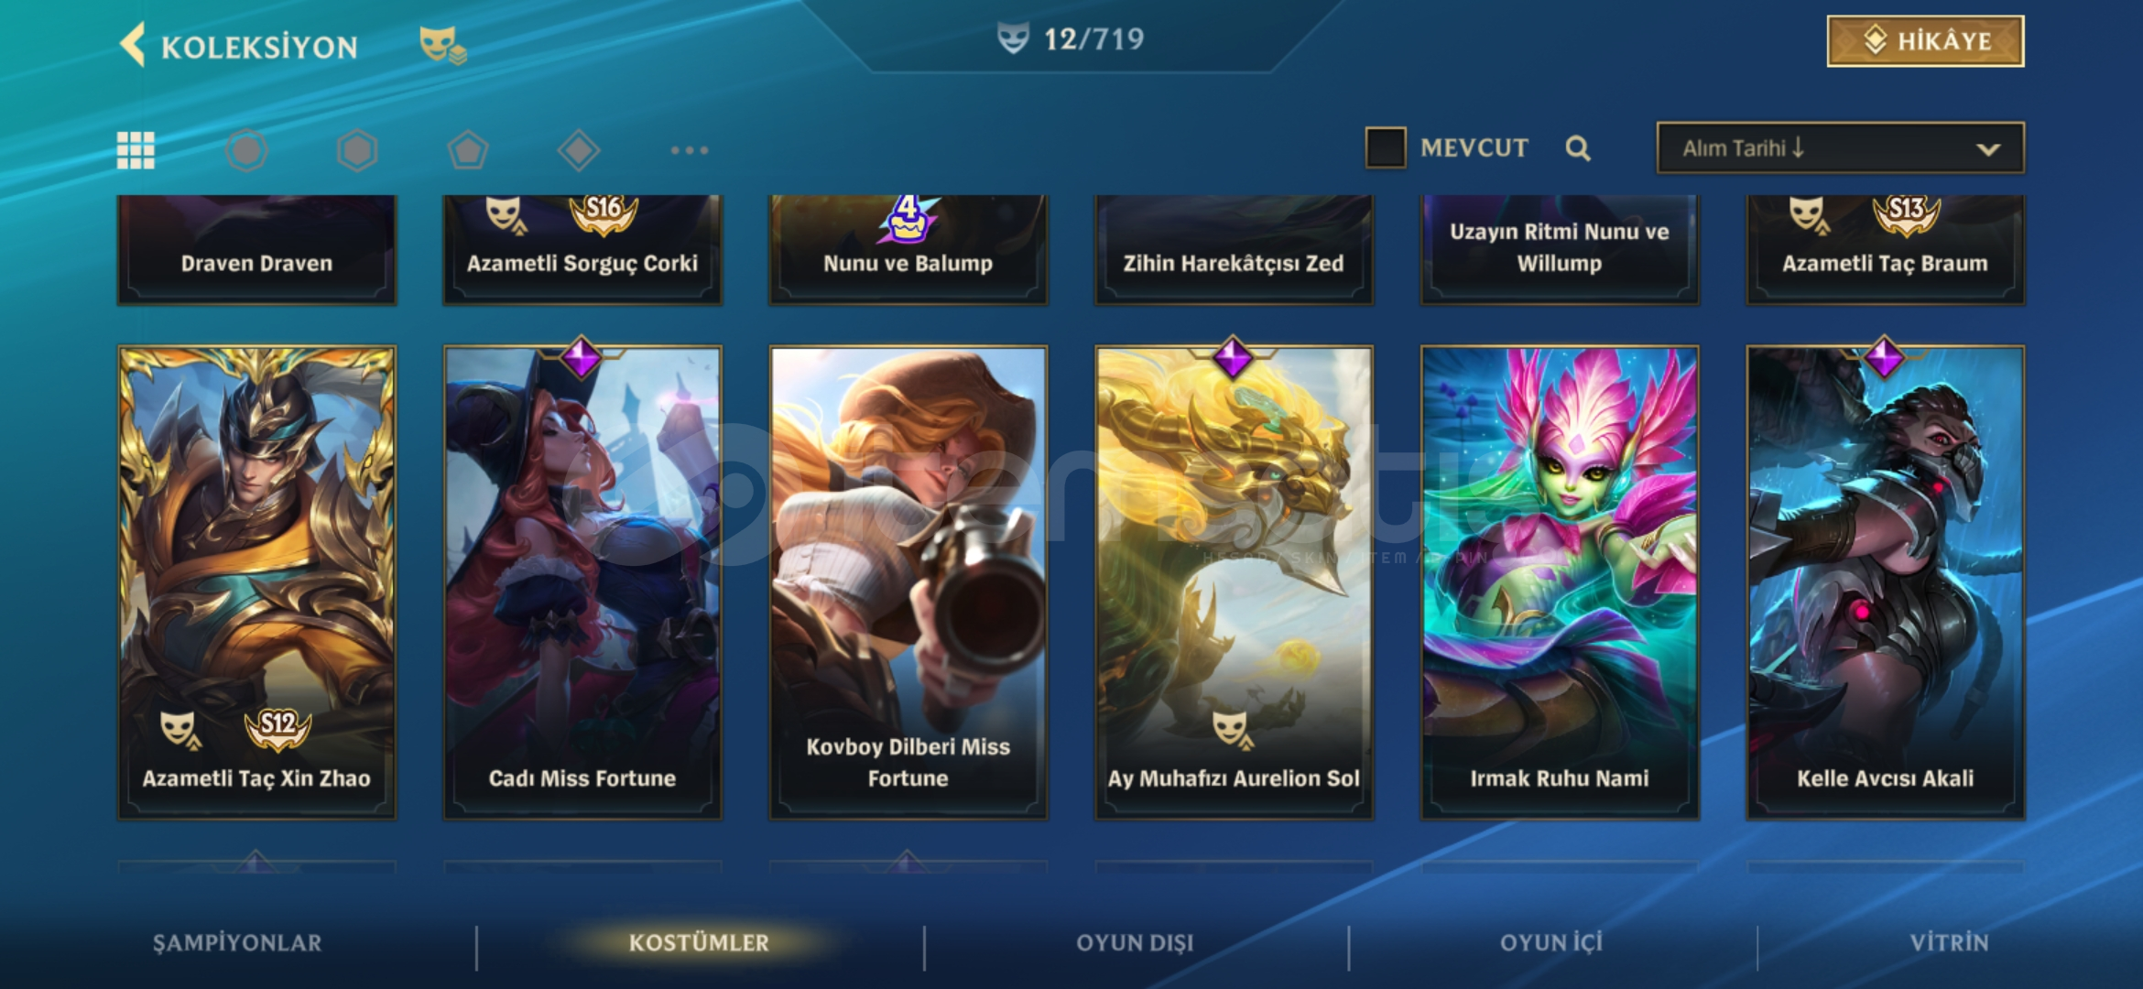Image resolution: width=2143 pixels, height=989 pixels.
Task: Click the search magnifier icon
Action: [x=1578, y=148]
